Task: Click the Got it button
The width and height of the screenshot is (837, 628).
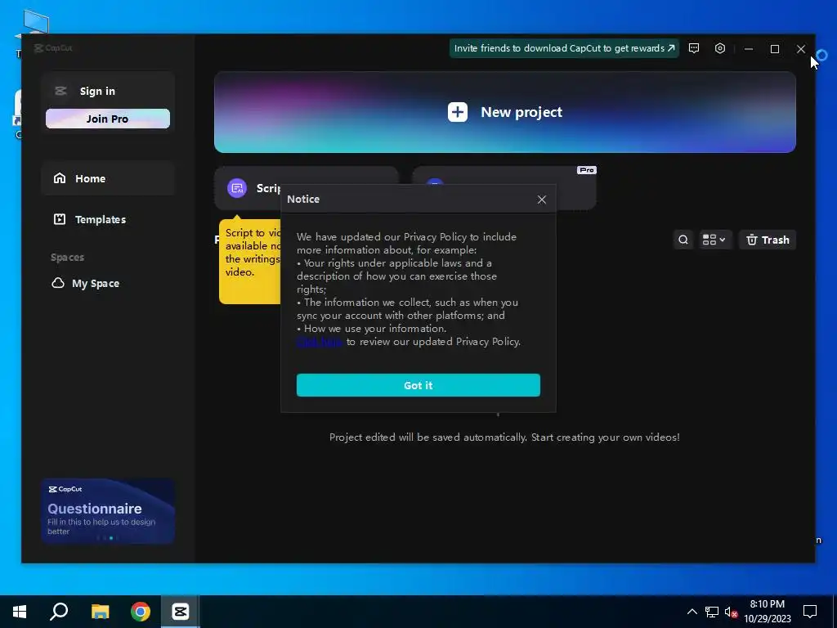Action: click(418, 385)
